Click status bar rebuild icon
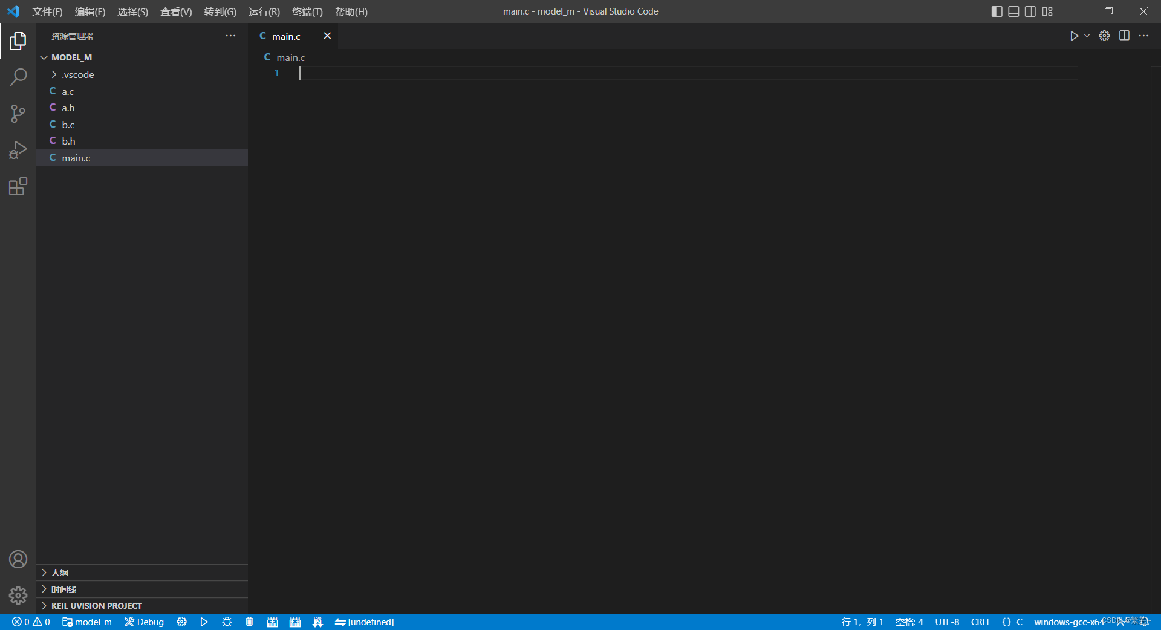This screenshot has height=630, width=1161. click(295, 622)
